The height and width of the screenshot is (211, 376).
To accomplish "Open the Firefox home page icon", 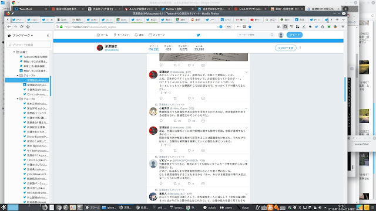I will [x=28, y=27].
